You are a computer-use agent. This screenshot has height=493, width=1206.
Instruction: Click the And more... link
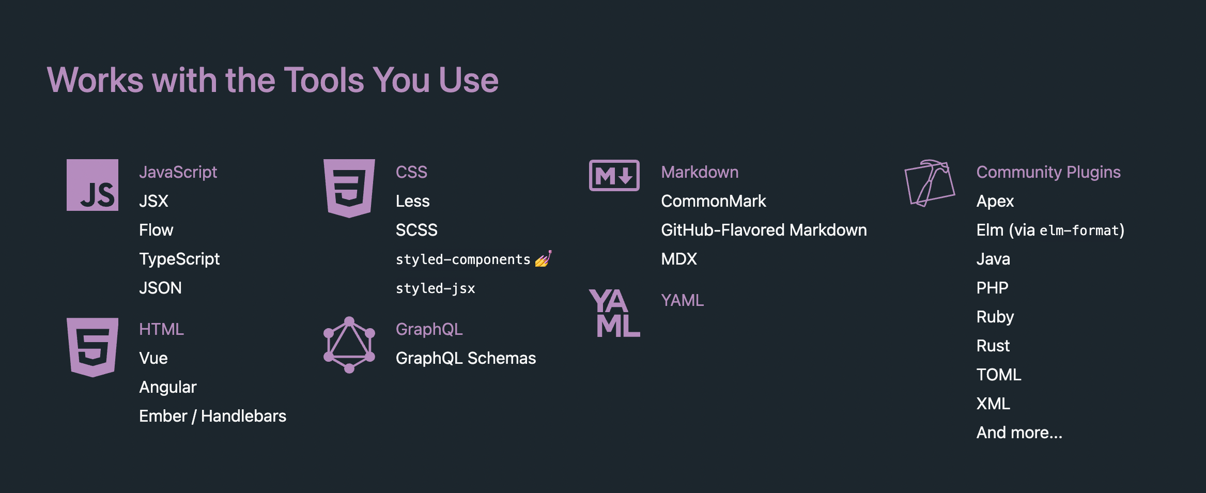click(x=1019, y=433)
